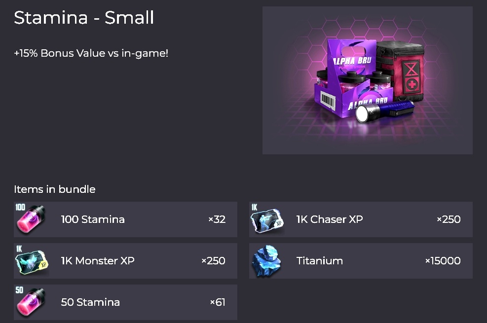
Task: Click the 1K Monster XP ticket icon
Action: pyautogui.click(x=32, y=261)
